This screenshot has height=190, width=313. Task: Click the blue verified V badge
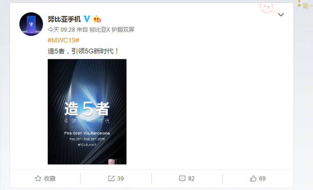point(87,19)
